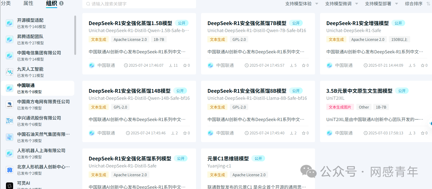Click the download icon on 蒸馏8B模型 card
Viewport: 432px width, 189px height.
tap(292, 133)
